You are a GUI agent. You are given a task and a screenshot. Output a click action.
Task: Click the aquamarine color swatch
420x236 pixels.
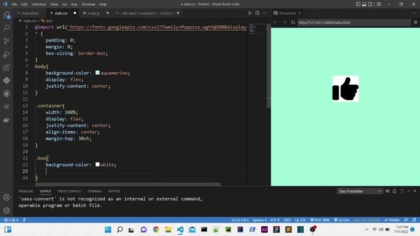click(98, 73)
